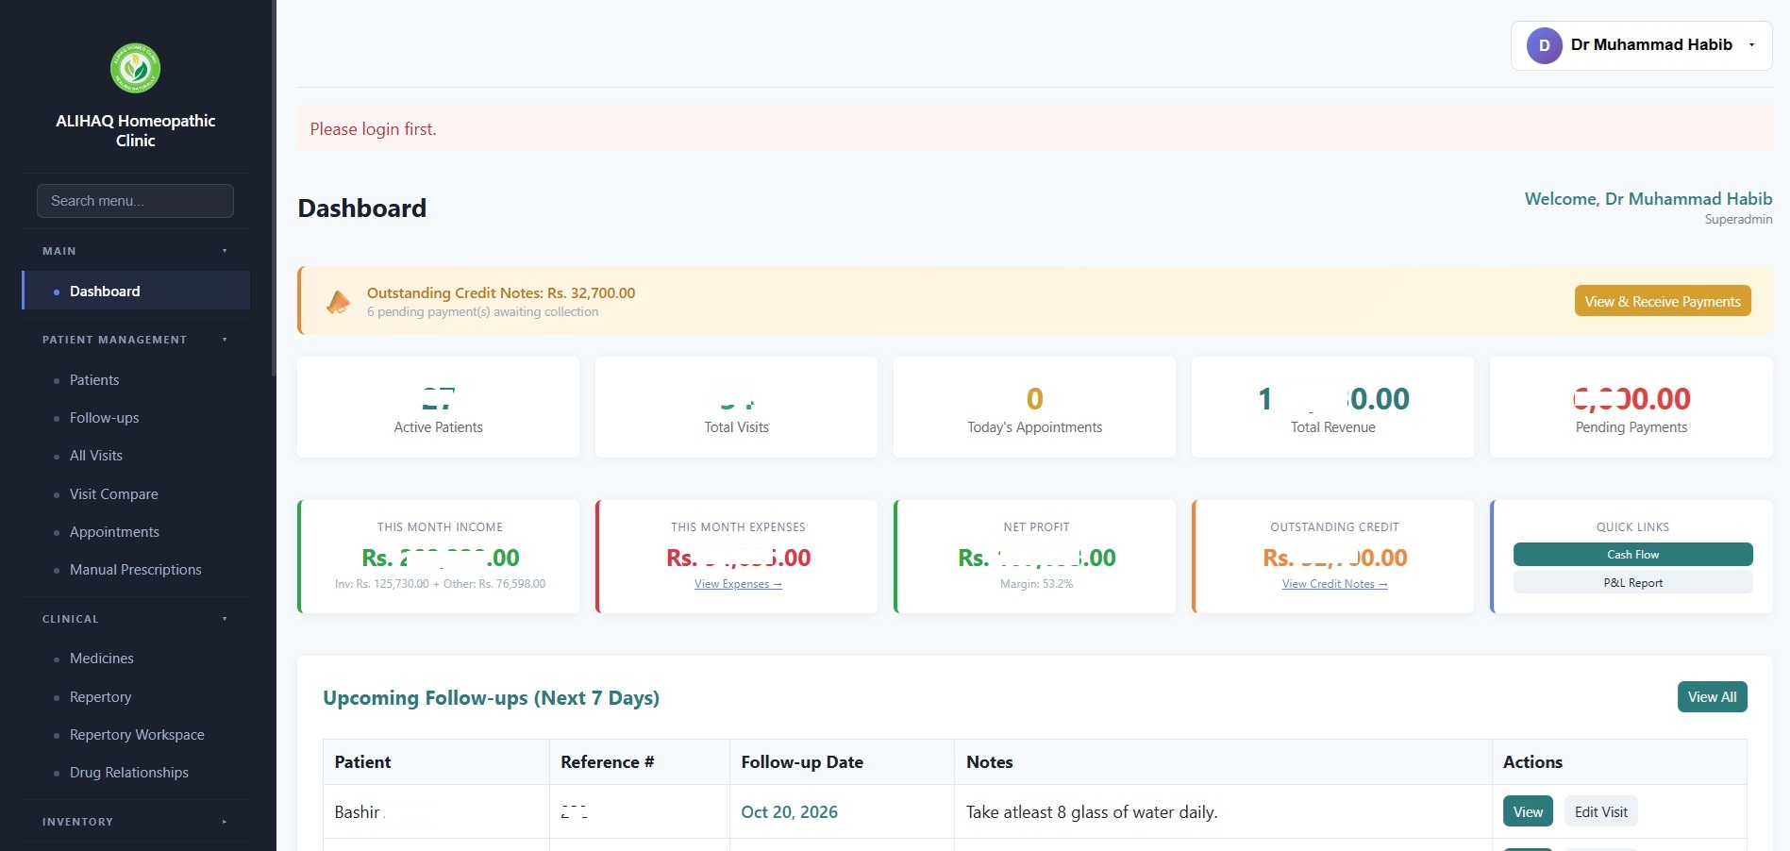Image resolution: width=1790 pixels, height=851 pixels.
Task: Click the ALIHAQ clinic leaf logo
Action: [x=135, y=68]
